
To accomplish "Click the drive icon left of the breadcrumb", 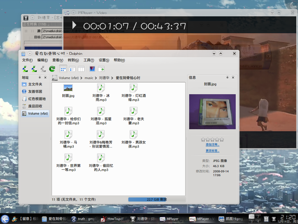I will [55, 78].
